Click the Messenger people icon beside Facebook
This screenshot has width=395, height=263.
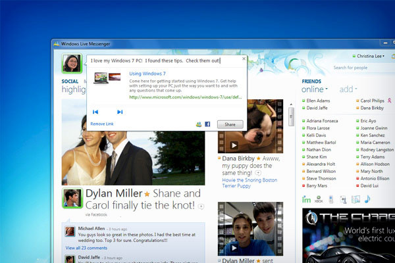[x=199, y=124]
